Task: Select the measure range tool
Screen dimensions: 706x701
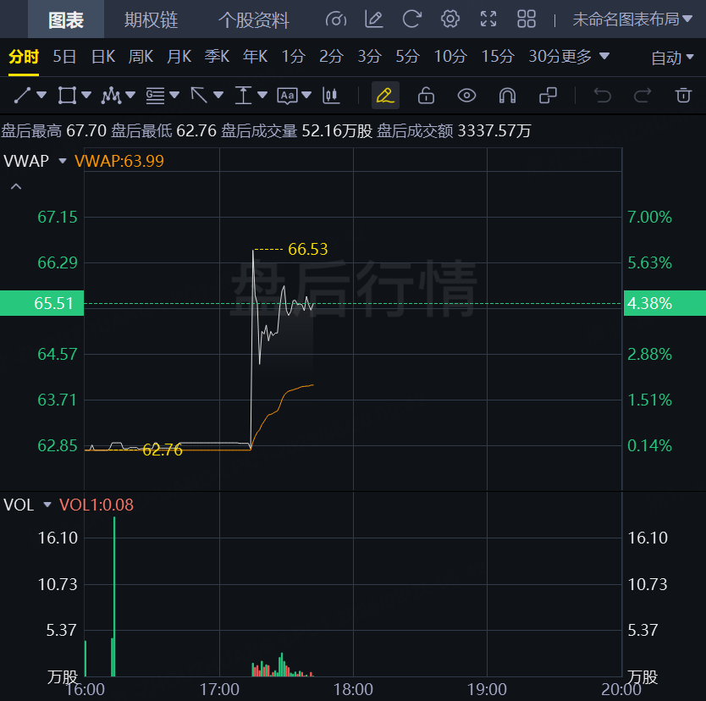Action: [243, 96]
